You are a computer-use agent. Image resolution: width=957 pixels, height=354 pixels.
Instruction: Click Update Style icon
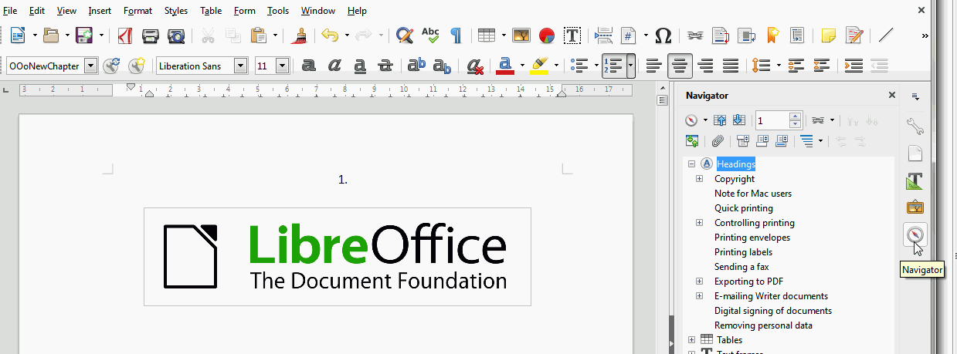point(112,66)
